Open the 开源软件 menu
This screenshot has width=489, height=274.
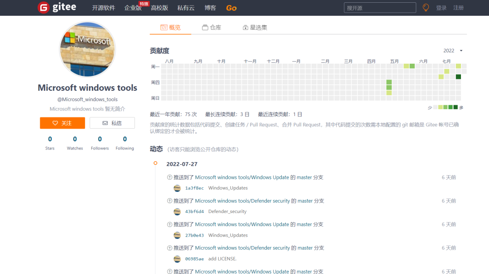click(x=104, y=8)
